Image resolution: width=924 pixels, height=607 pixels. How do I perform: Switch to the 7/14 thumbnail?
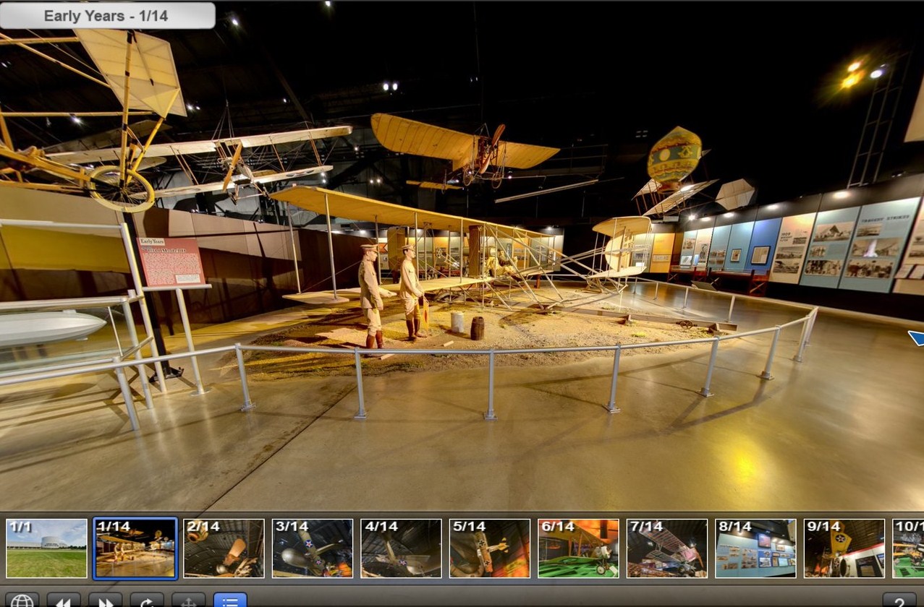[x=667, y=548]
